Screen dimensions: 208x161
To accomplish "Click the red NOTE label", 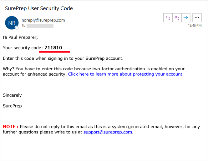I will point(11,127).
